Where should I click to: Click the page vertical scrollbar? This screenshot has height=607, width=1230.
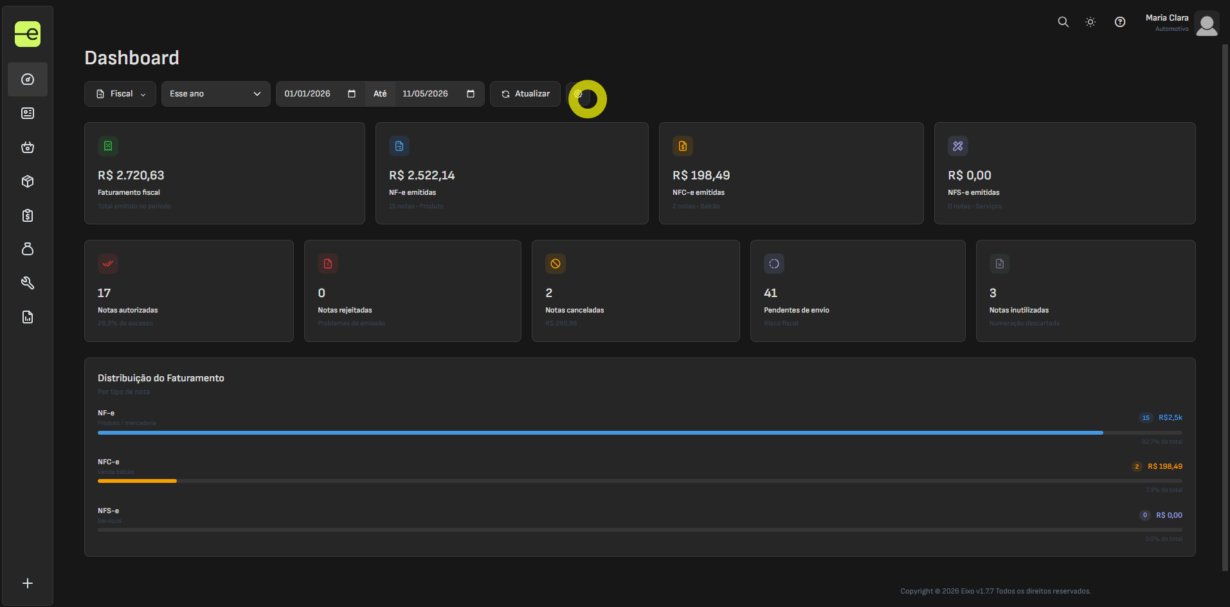coord(1225,307)
